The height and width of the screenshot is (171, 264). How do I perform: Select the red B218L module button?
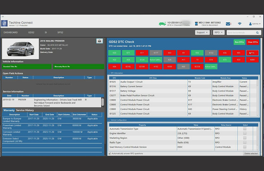click(x=128, y=67)
